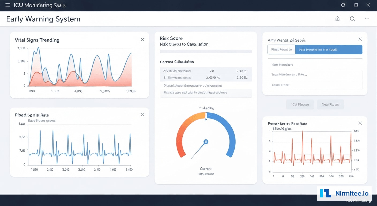Click the Netu Rreart button
The width and height of the screenshot is (377, 206).
click(330, 104)
